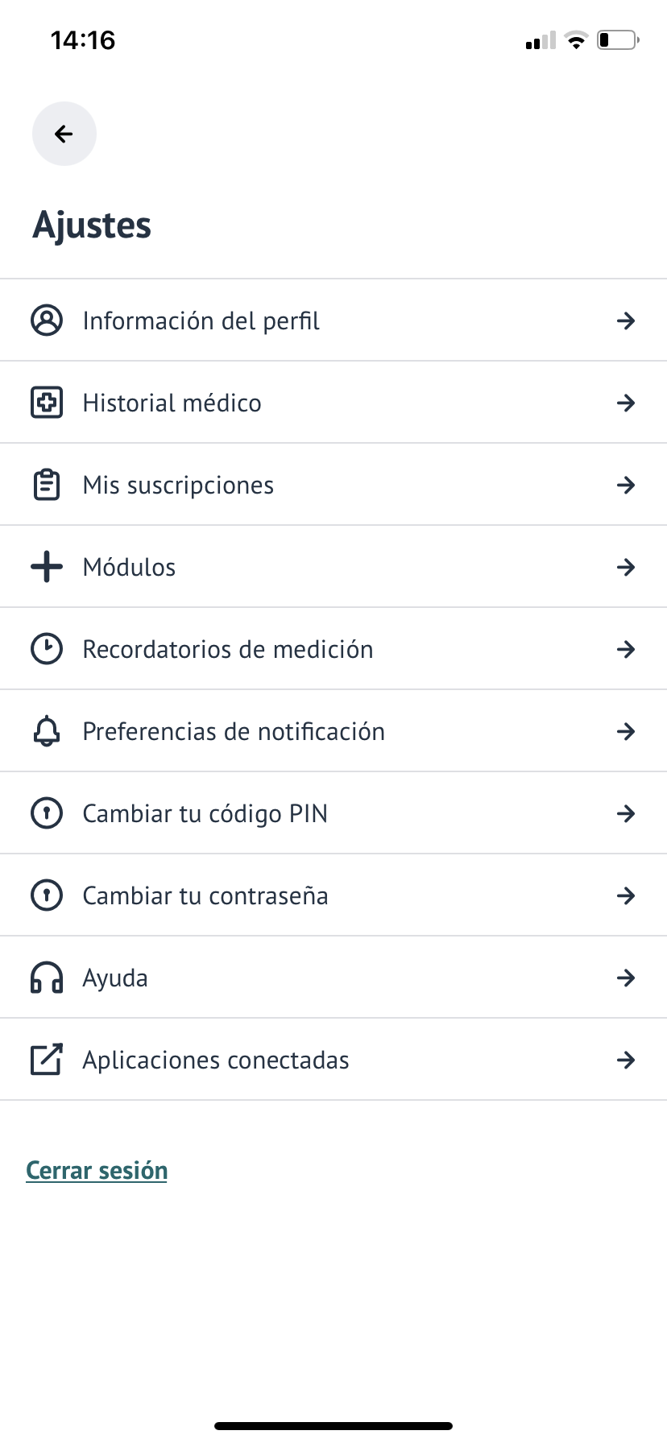Select Recordatorios de medición
This screenshot has width=667, height=1443.
tap(228, 649)
